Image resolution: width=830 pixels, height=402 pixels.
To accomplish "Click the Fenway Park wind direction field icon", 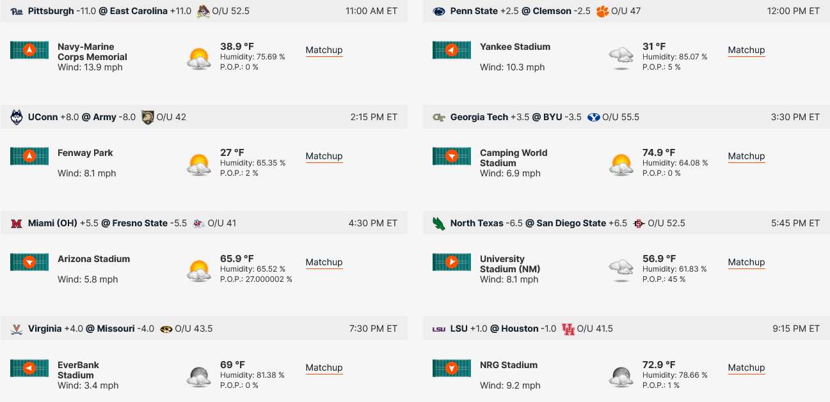I will (x=29, y=156).
